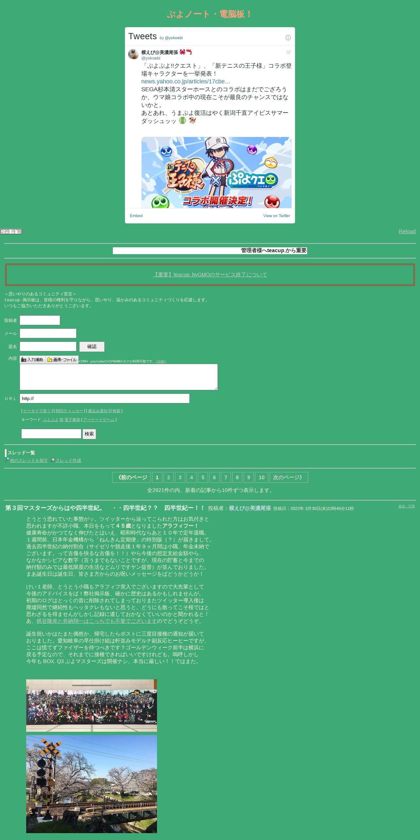This screenshot has width=420, height=840.
Task: Select page 6 in pagination
Action: pyautogui.click(x=214, y=478)
